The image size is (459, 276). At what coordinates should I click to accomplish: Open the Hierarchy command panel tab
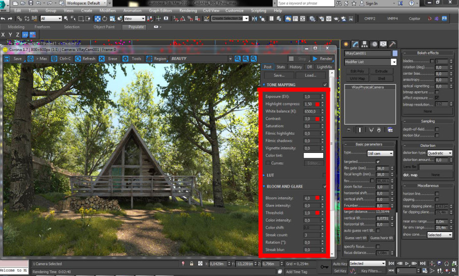[365, 44]
